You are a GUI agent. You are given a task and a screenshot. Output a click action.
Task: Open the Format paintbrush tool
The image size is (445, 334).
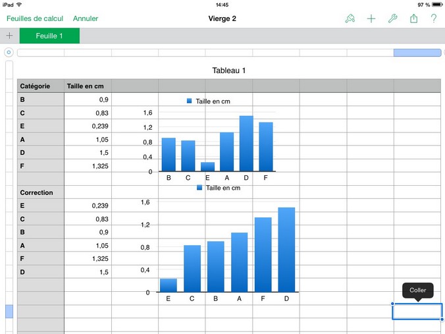(x=350, y=18)
